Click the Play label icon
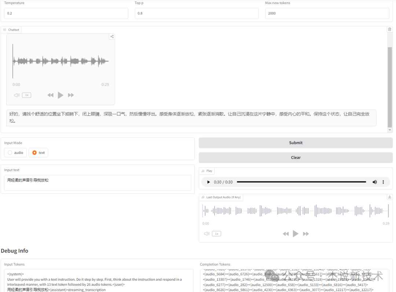Viewport: 396px width, 292px height. pyautogui.click(x=203, y=171)
